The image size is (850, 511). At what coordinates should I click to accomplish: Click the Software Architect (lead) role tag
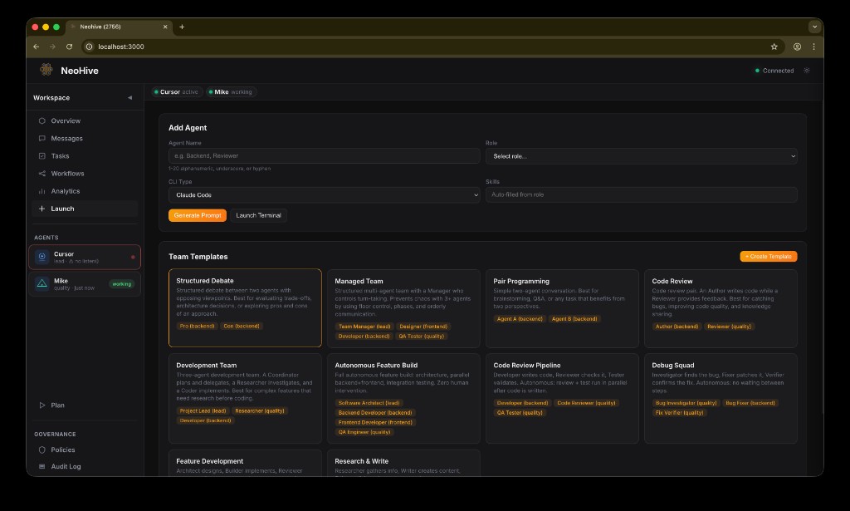pos(369,403)
